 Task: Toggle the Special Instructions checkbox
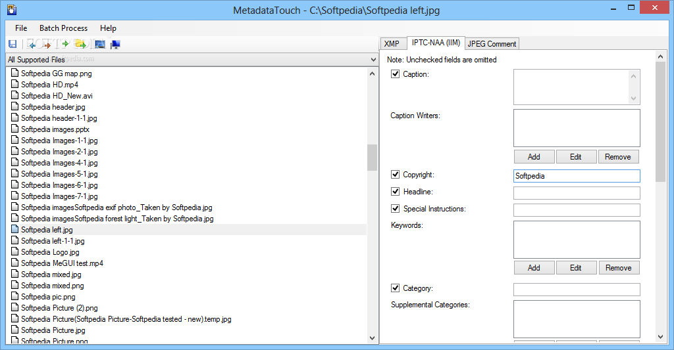pyautogui.click(x=395, y=208)
